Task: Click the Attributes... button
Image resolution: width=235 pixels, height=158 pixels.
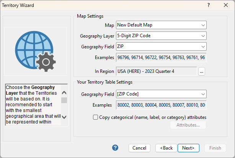Action: [188, 125]
